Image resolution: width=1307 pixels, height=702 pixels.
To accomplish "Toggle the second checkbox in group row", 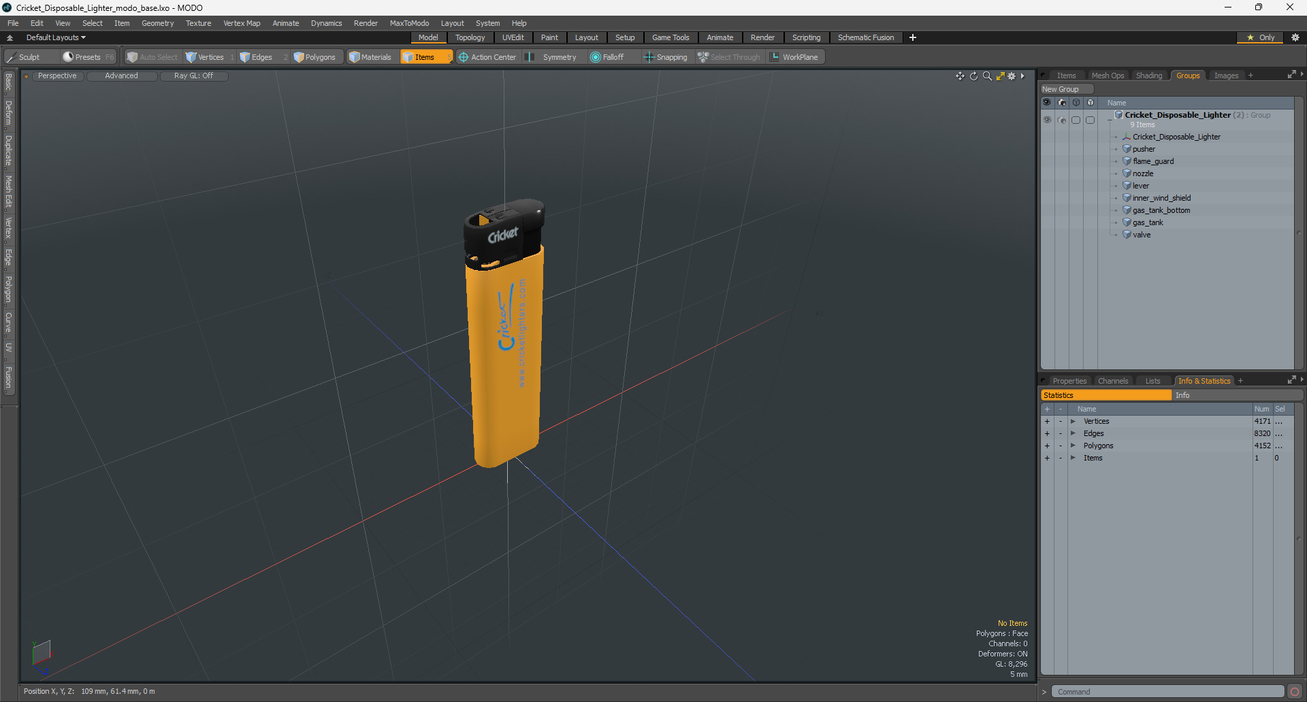I will [1090, 120].
